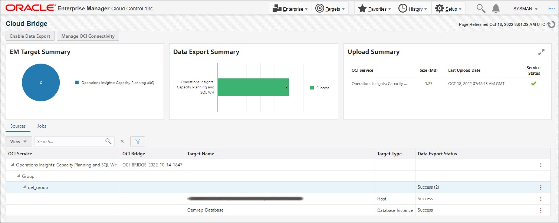The image size is (559, 223).
Task: Open actions menu for Oemrep_Database row
Action: click(x=541, y=210)
